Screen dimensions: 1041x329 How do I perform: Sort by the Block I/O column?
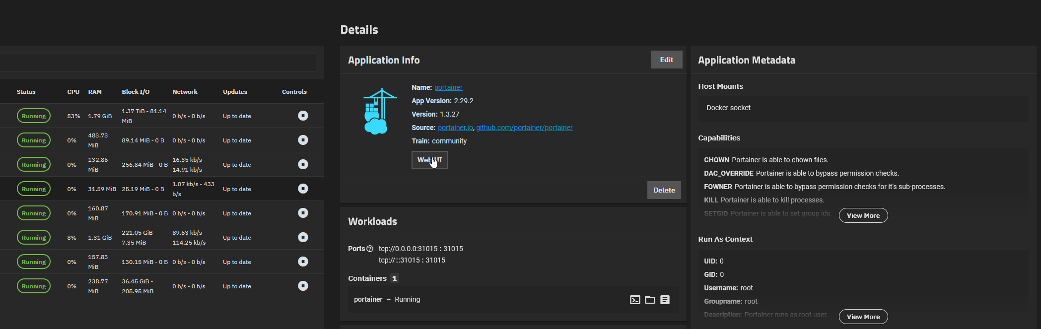136,92
